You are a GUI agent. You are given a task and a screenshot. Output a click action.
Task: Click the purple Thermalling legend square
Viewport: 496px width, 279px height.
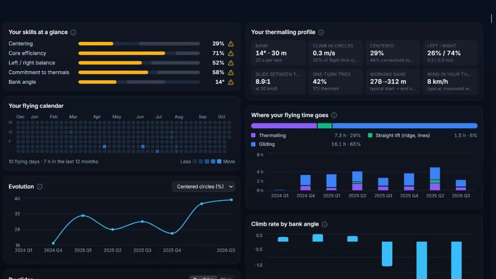(x=253, y=135)
